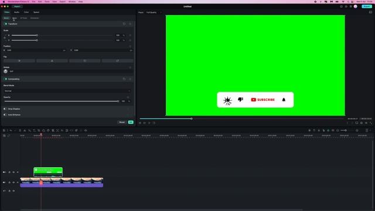Click the redo icon in timeline toolbar
Image resolution: width=375 pixels, height=211 pixels.
pos(15,130)
